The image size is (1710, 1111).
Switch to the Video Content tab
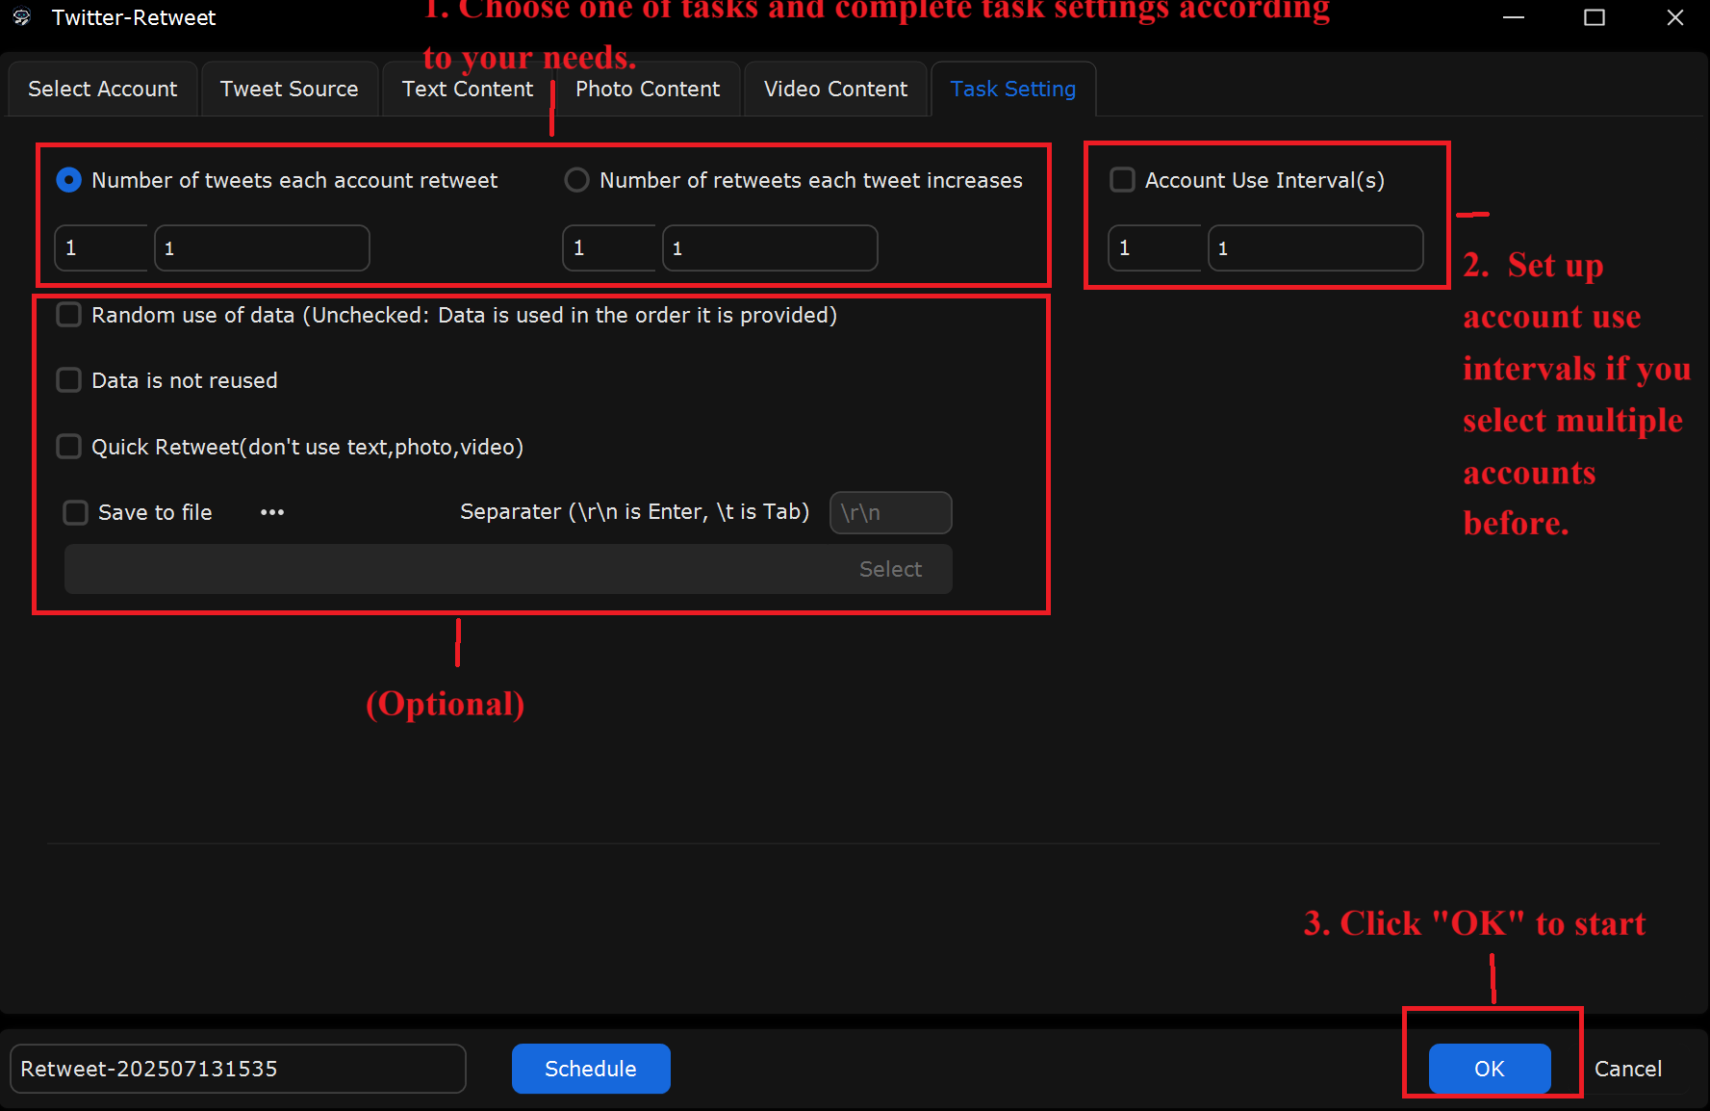pyautogui.click(x=835, y=89)
